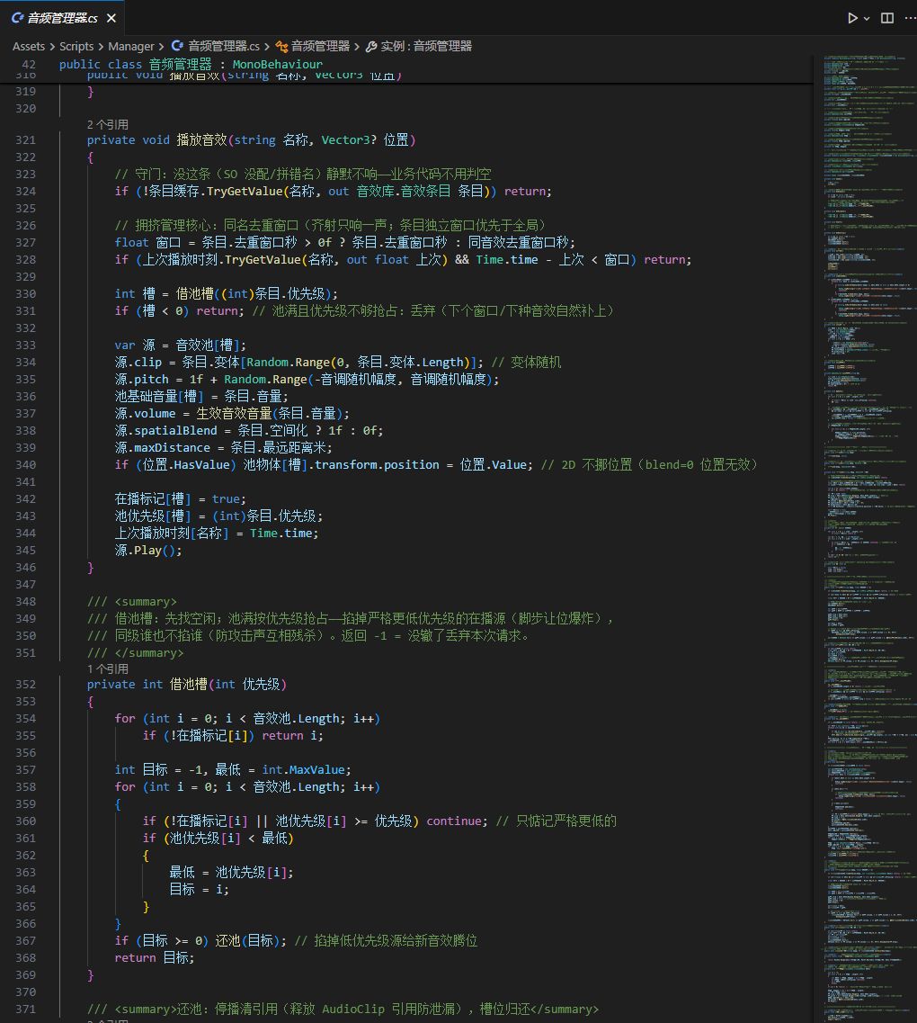The width and height of the screenshot is (917, 1023).
Task: Click the wrench property icon in breadcrumbs
Action: click(x=371, y=46)
